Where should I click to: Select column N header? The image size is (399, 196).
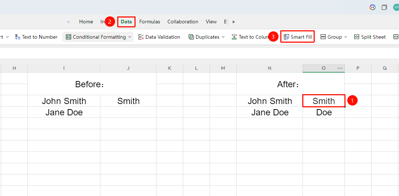click(x=269, y=68)
